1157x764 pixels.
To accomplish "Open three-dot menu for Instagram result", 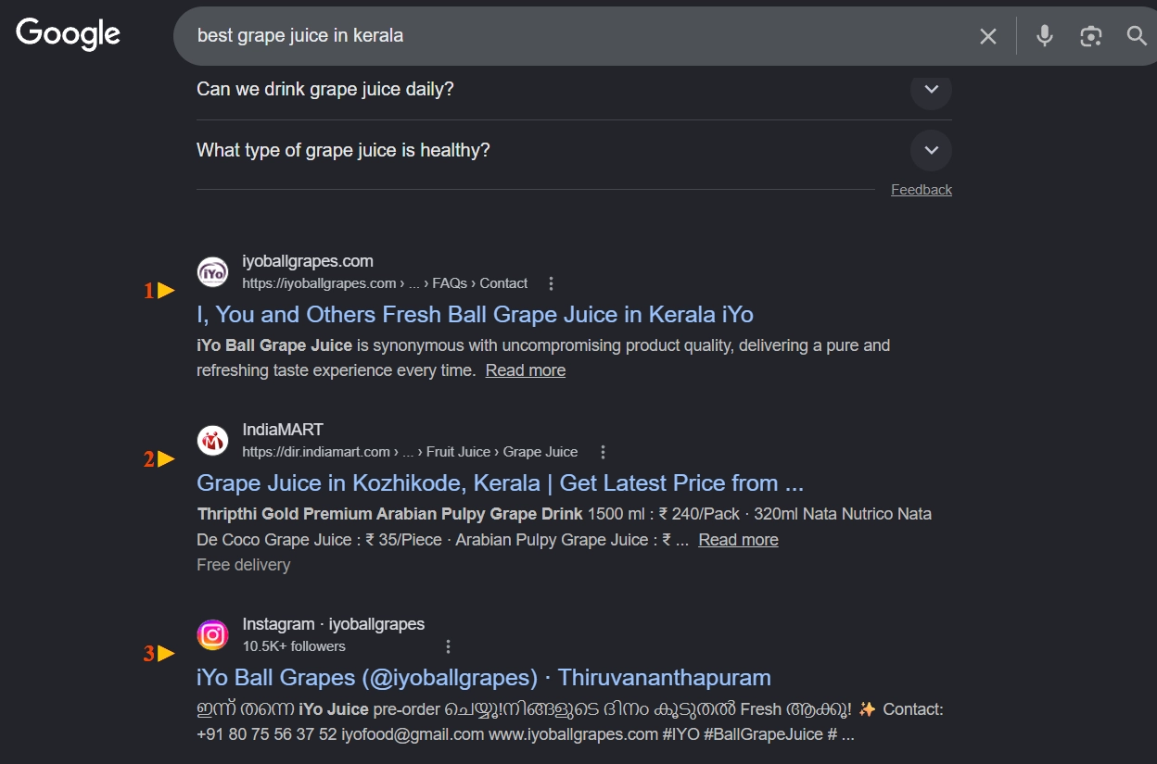I will point(449,646).
